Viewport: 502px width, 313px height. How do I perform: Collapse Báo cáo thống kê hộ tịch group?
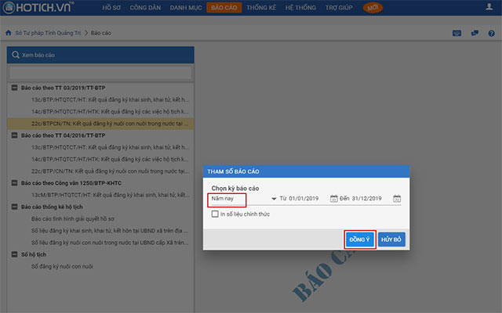14,207
